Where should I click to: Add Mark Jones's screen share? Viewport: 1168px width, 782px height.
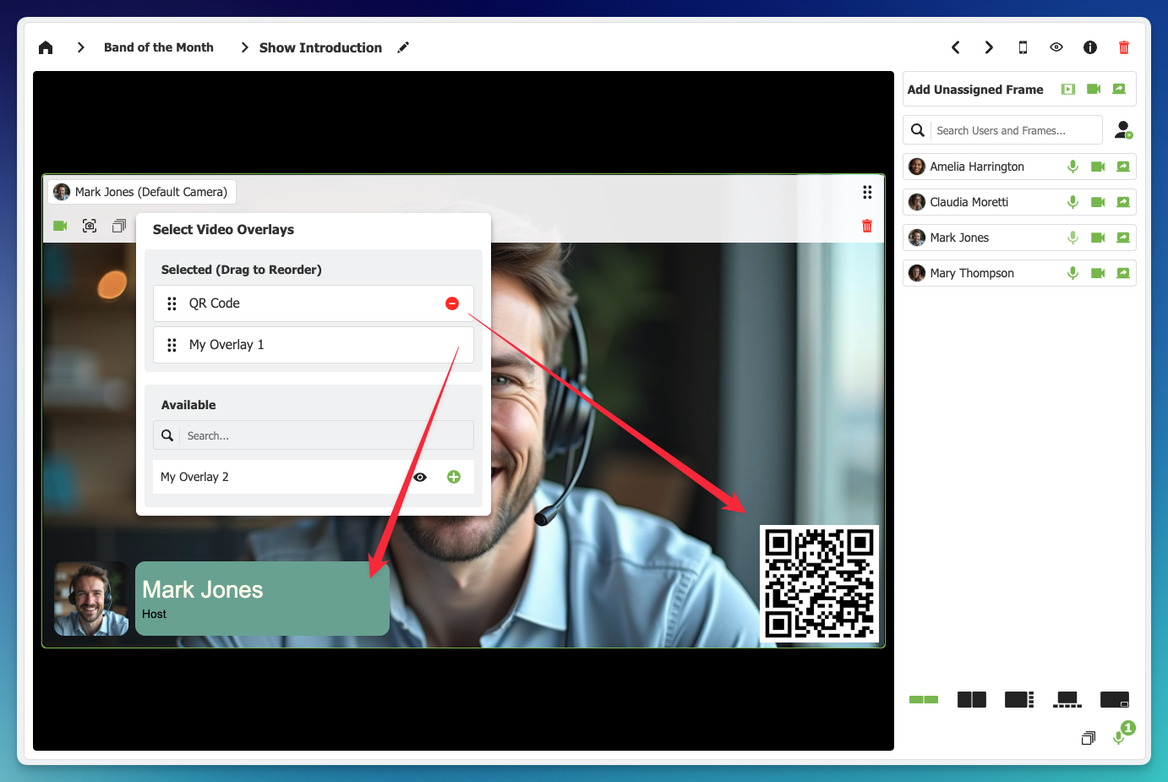1123,238
